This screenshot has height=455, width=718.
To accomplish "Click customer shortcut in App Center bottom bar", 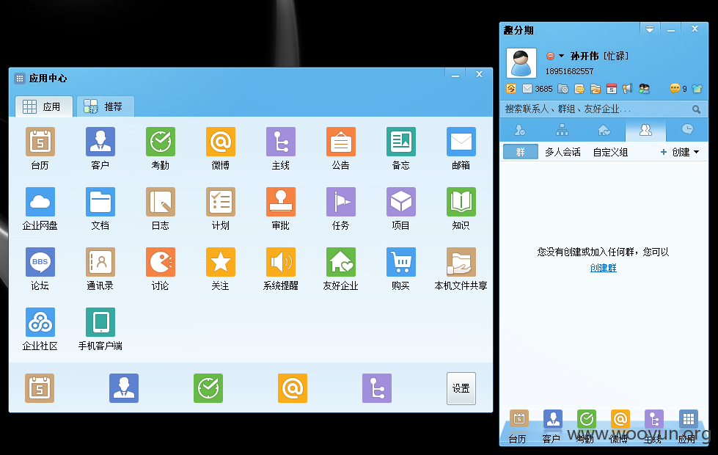I will tap(124, 388).
